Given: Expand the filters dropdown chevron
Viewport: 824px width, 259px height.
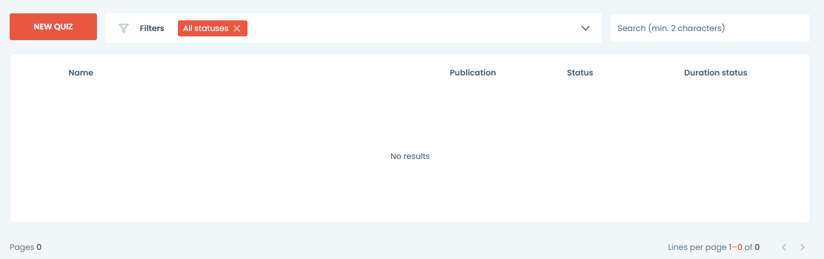Looking at the screenshot, I should tap(586, 28).
